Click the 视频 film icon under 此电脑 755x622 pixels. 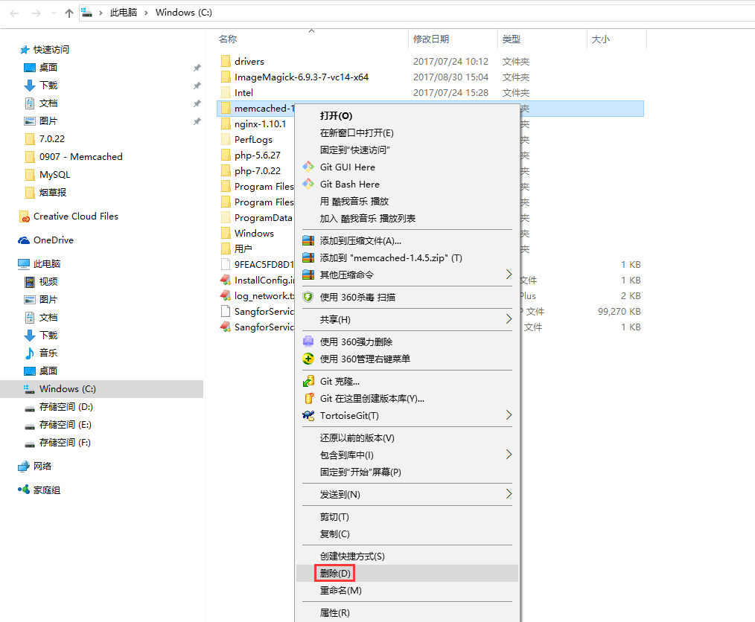[29, 282]
